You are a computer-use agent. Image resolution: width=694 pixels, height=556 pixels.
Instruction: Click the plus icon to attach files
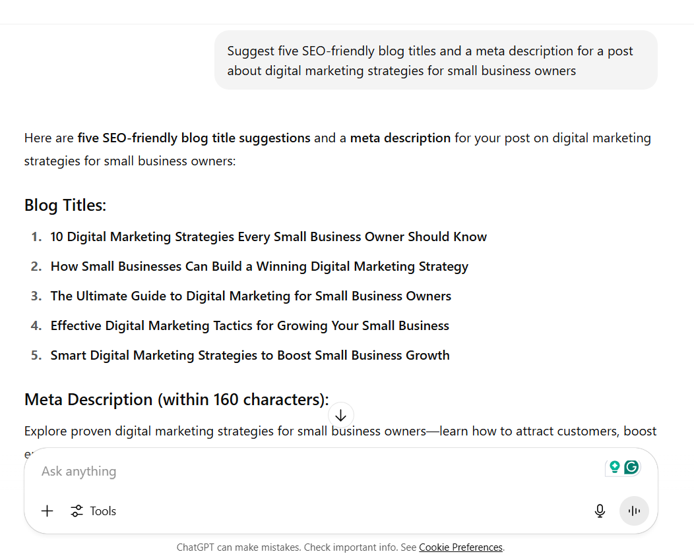tap(47, 511)
